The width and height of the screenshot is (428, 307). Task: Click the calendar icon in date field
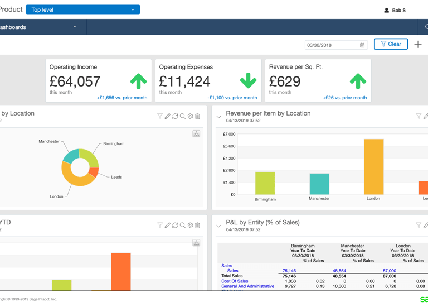(x=362, y=45)
